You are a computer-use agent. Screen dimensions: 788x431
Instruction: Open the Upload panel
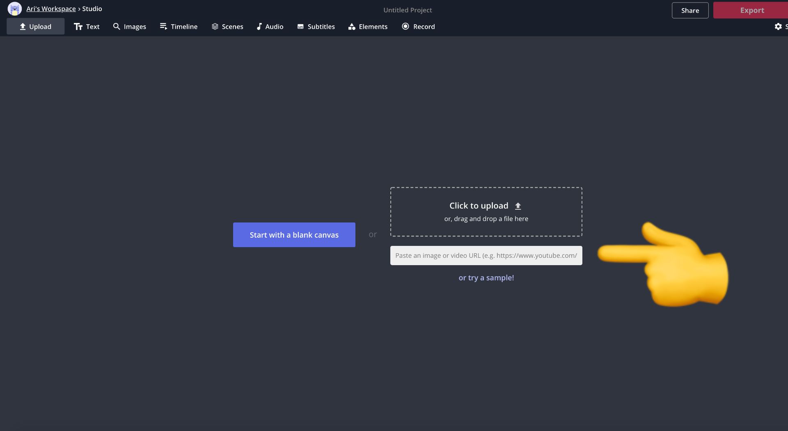[35, 26]
